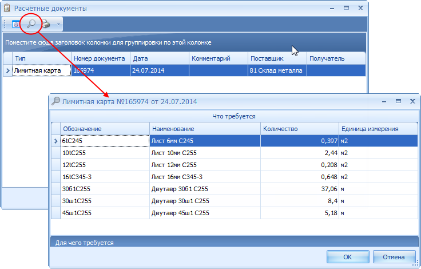Click the first toolbar settings window icon

(15, 24)
